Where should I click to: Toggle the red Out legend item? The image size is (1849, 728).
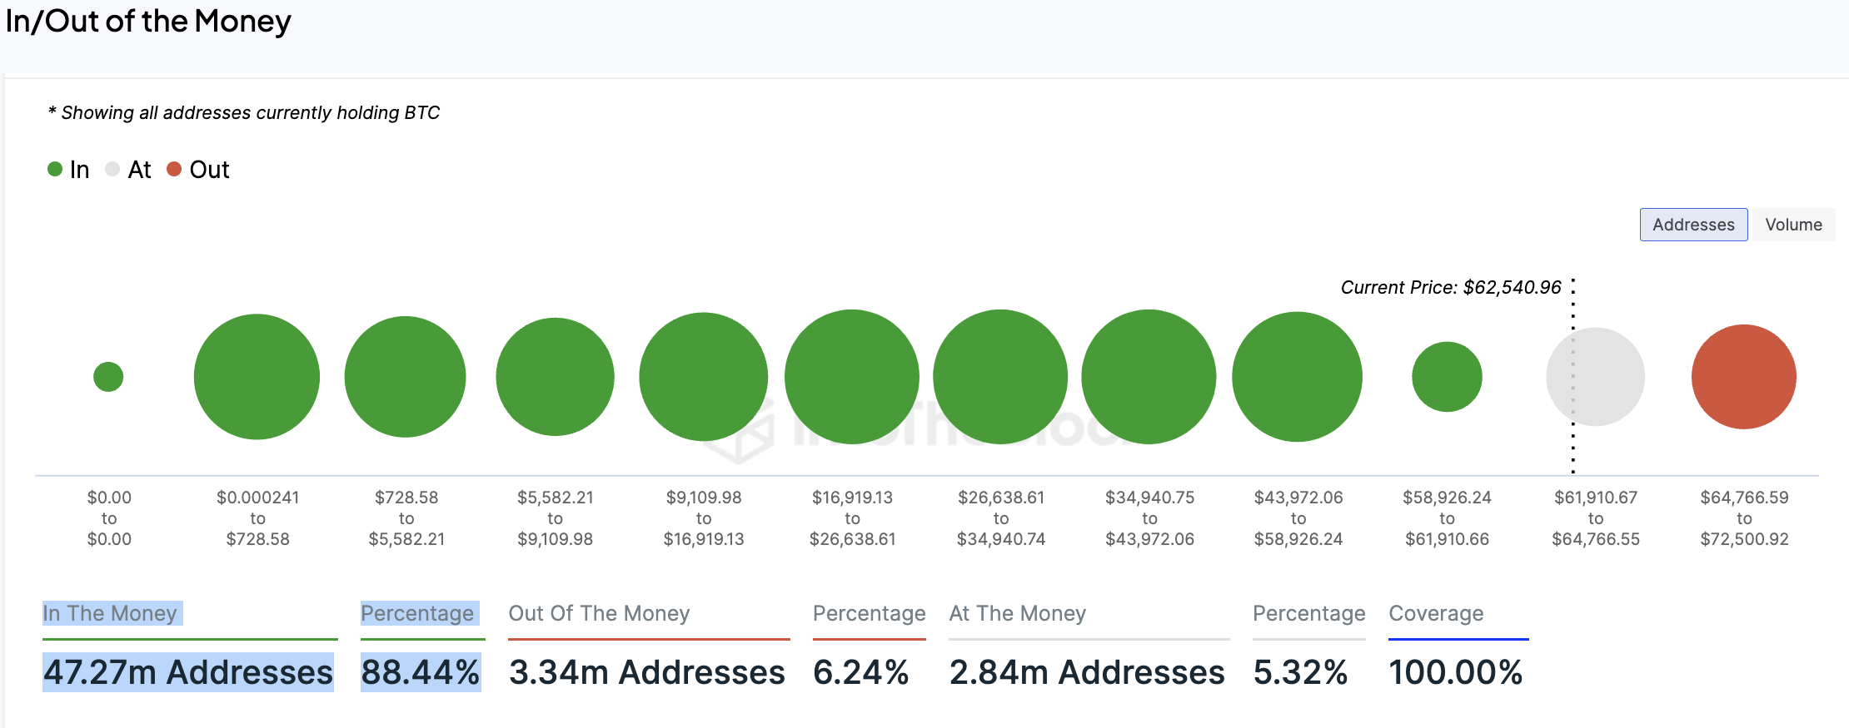point(198,170)
